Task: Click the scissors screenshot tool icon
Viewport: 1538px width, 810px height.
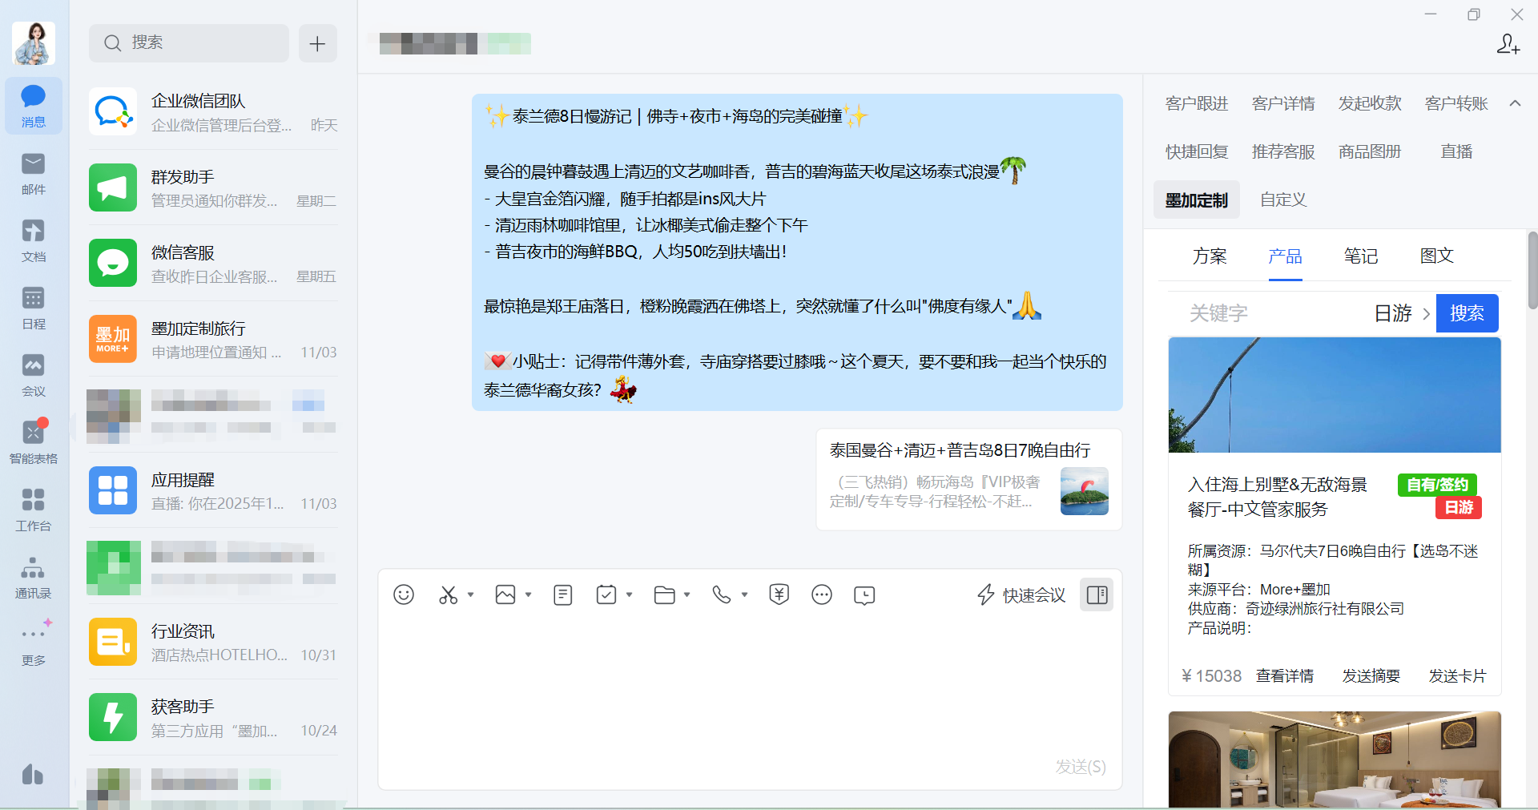Action: [x=448, y=594]
